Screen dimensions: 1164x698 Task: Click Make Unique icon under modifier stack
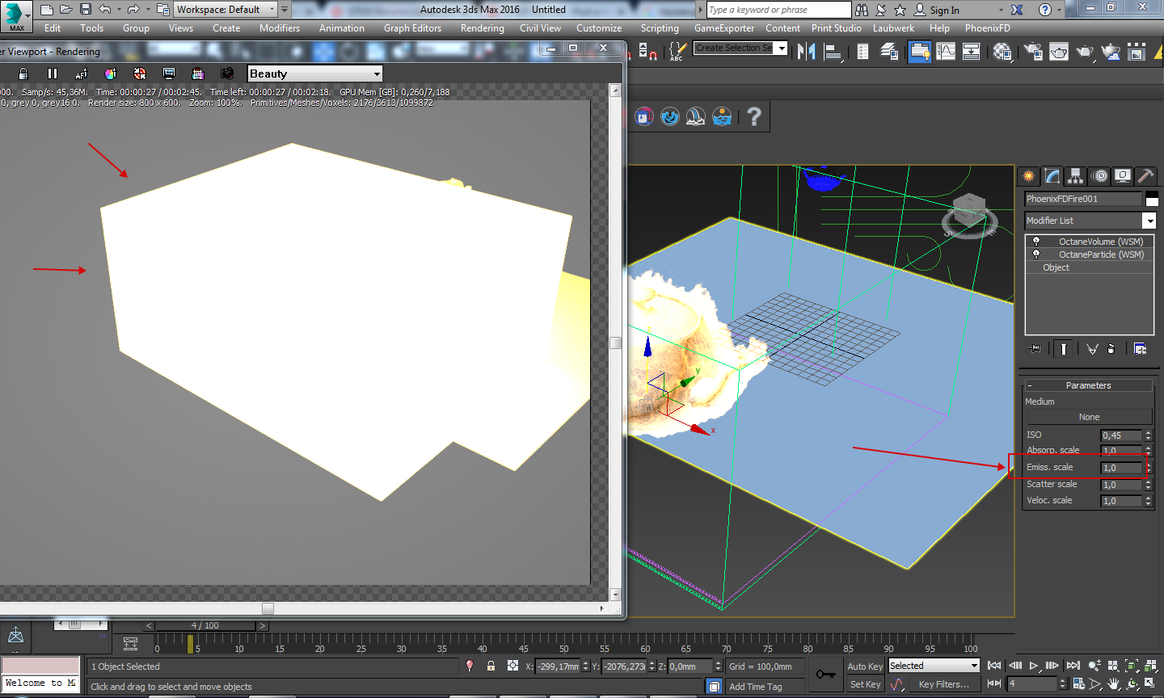tap(1092, 349)
